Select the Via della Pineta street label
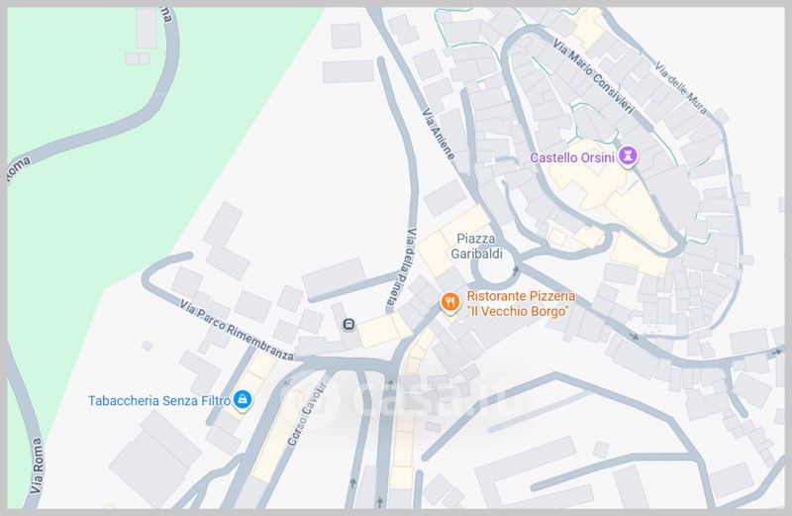 point(403,268)
